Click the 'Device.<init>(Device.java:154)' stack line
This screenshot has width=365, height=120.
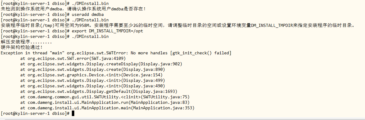pyautogui.click(x=91, y=75)
